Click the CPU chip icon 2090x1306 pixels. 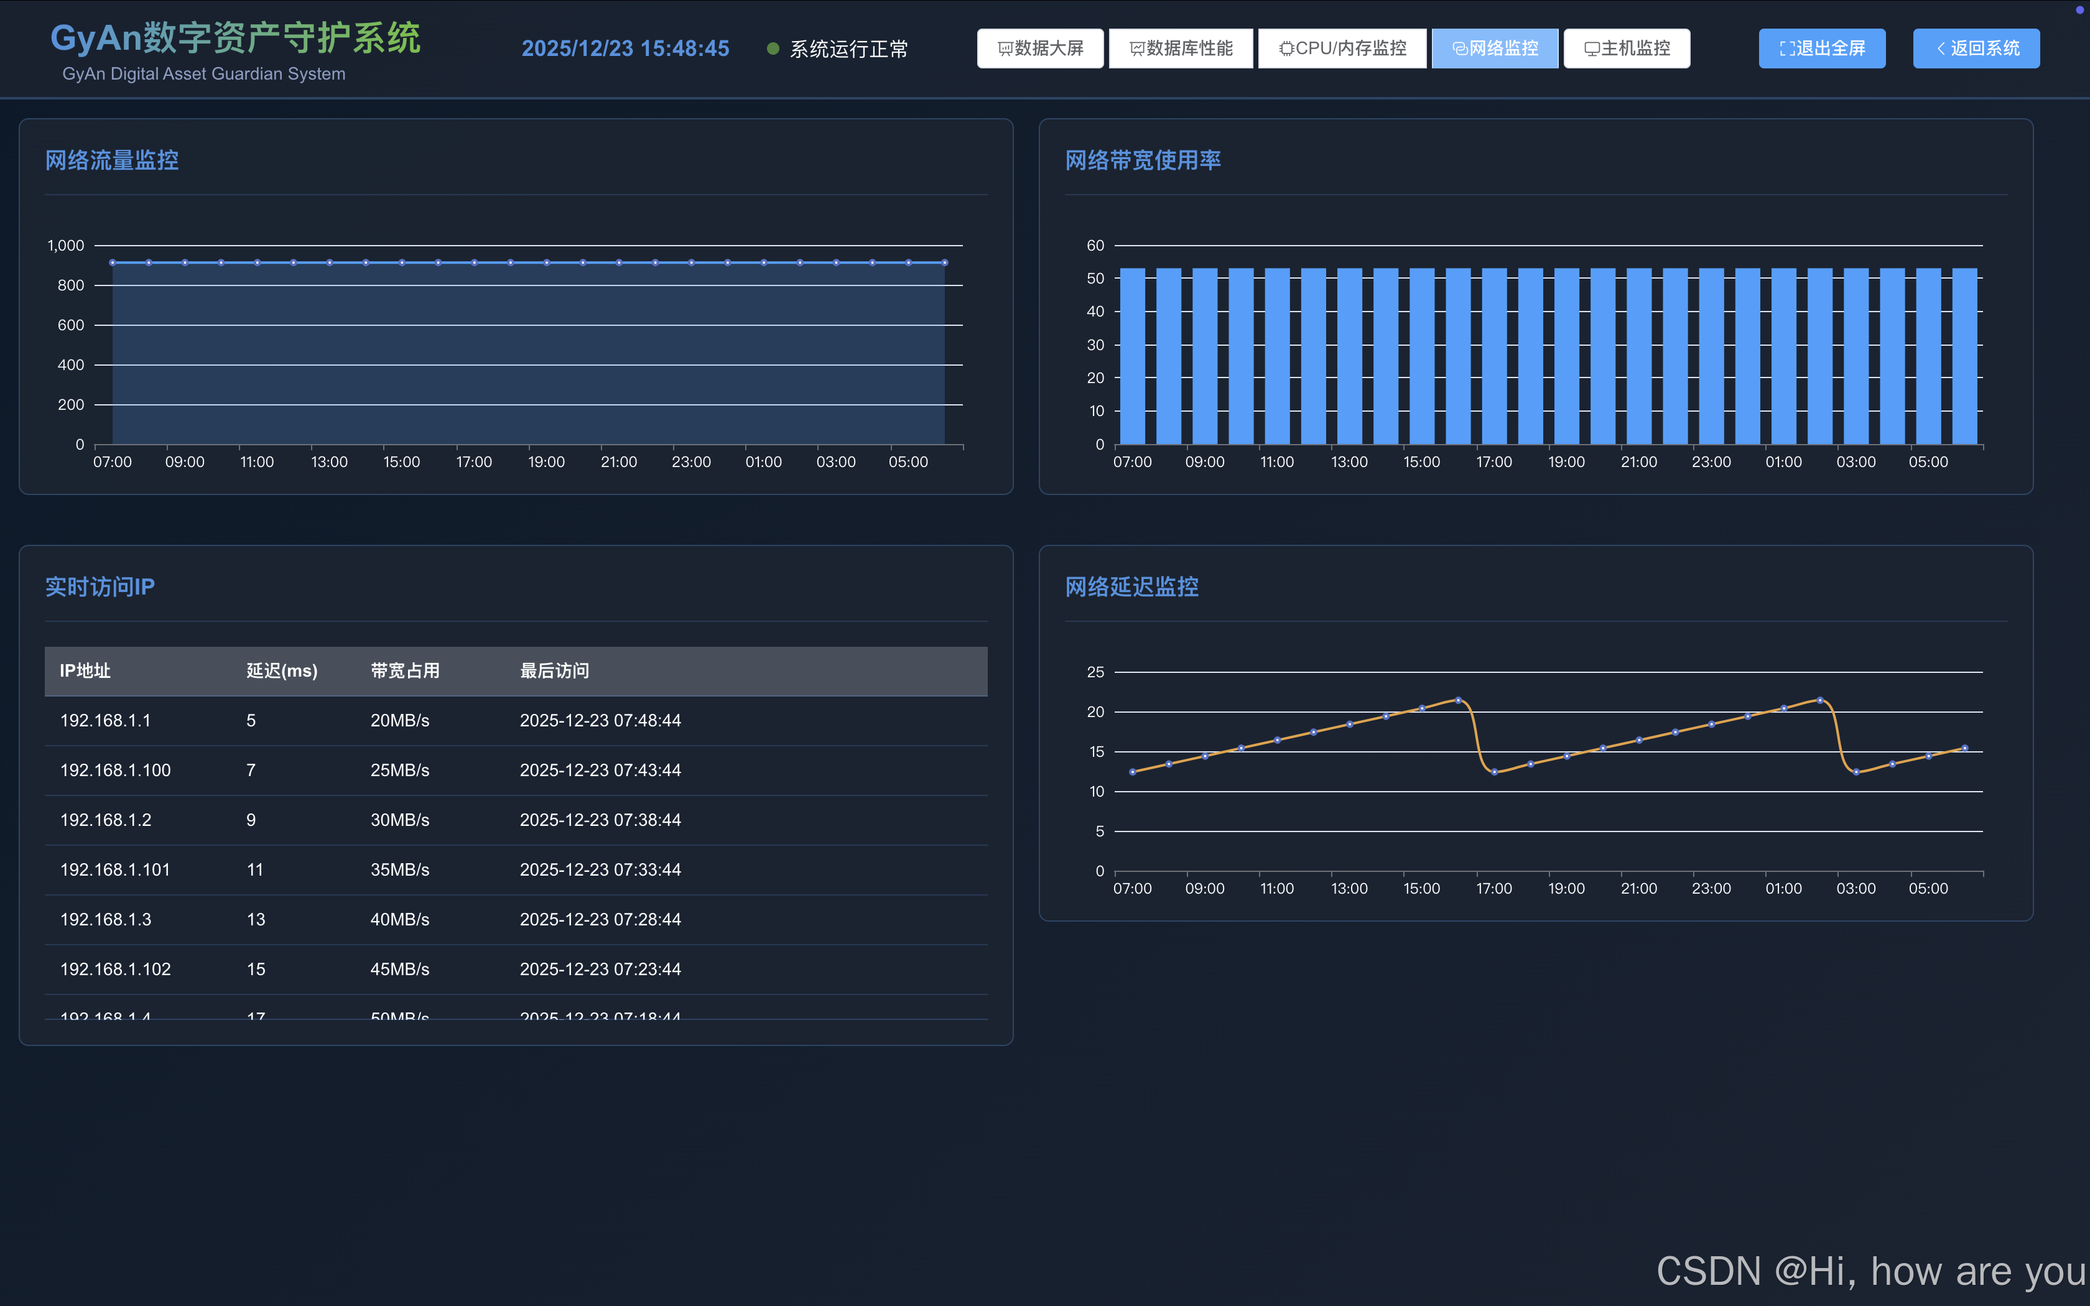click(1286, 49)
